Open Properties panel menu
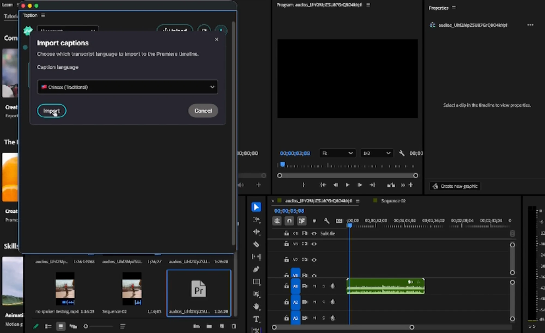Image resolution: width=545 pixels, height=333 pixels. [454, 8]
